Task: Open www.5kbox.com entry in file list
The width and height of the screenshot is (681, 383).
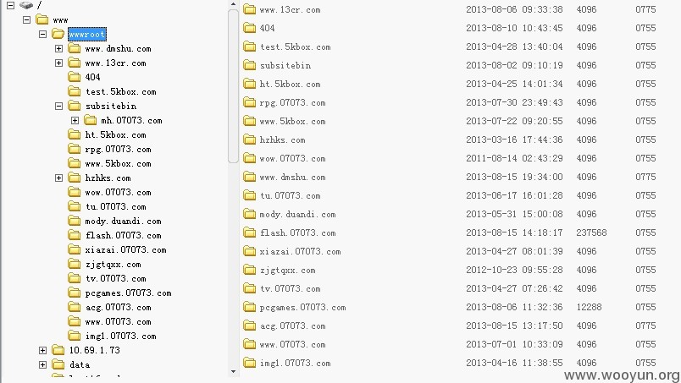Action: [x=292, y=122]
